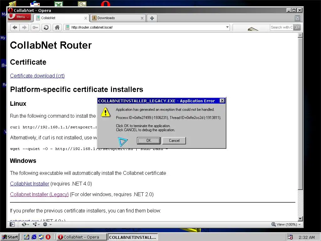Open the CollabNet Installer link
The height and width of the screenshot is (241, 321).
(x=30, y=184)
